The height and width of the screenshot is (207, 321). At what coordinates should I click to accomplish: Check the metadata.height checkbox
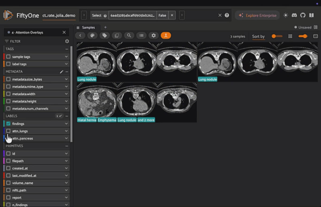9,101
